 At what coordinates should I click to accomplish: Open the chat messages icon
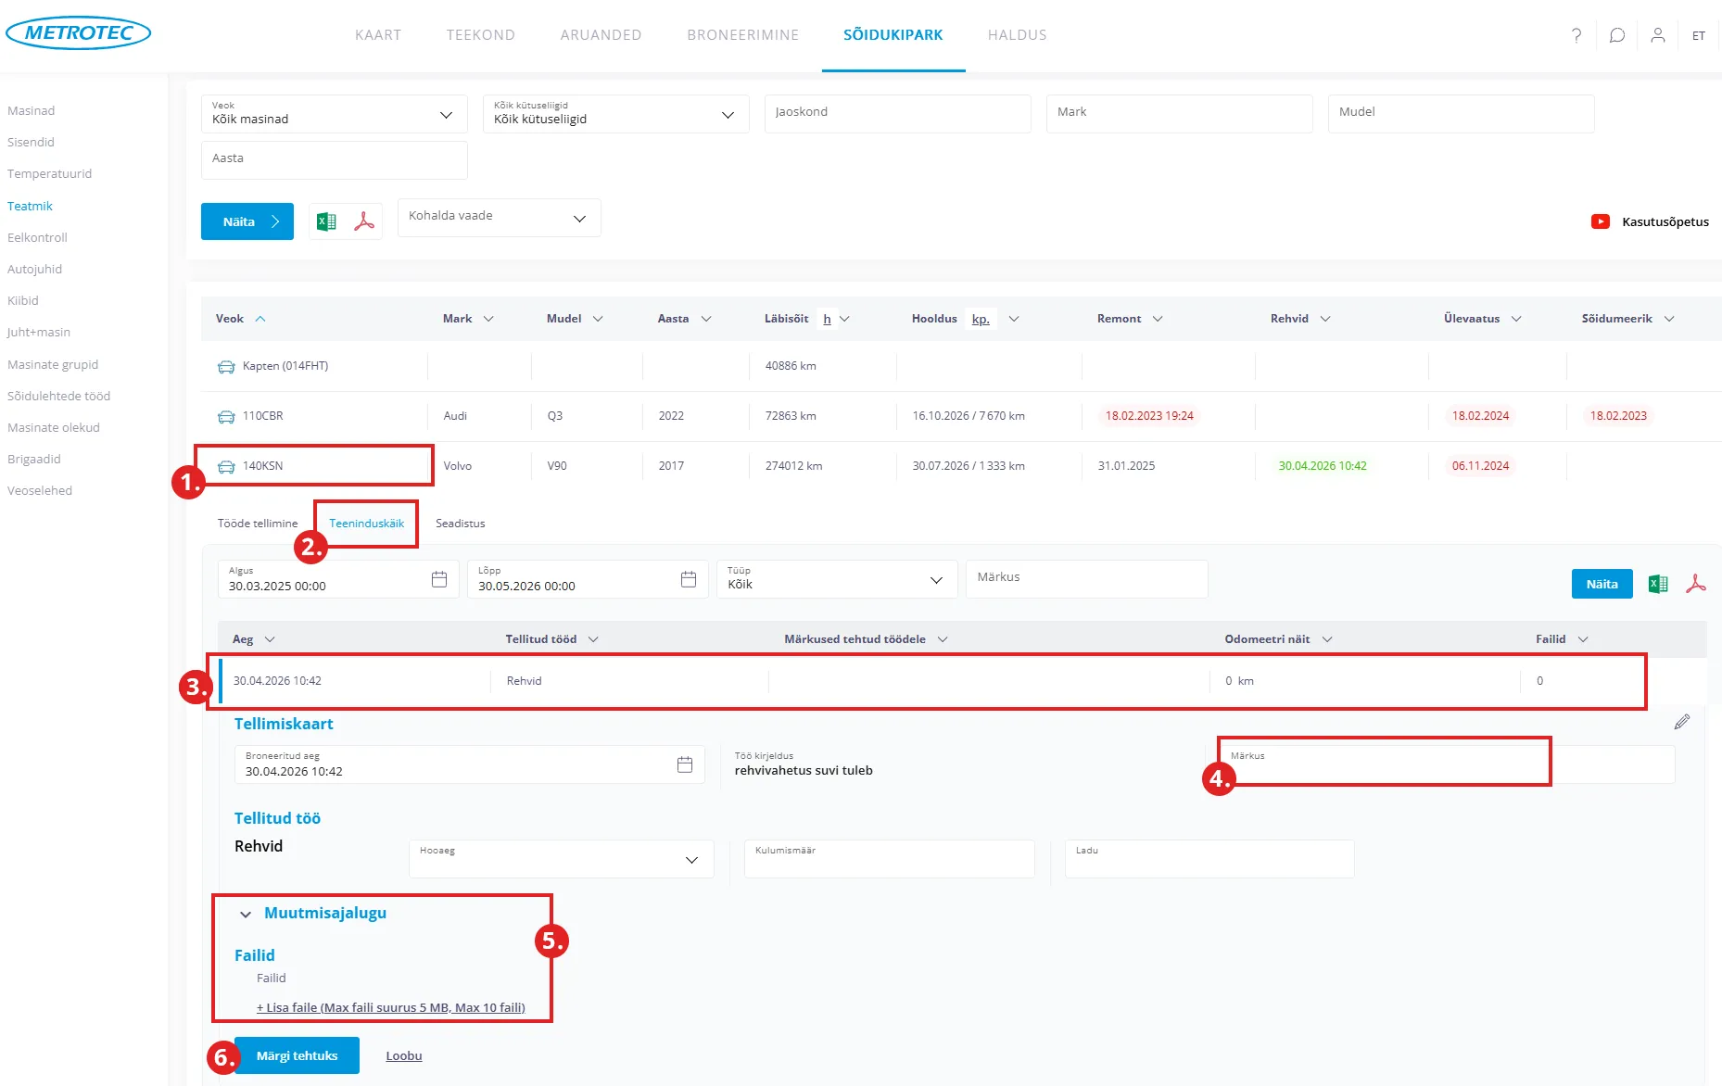[1617, 35]
